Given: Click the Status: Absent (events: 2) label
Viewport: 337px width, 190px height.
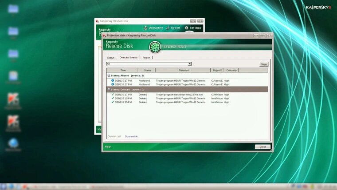Looking at the screenshot, I should (127, 76).
